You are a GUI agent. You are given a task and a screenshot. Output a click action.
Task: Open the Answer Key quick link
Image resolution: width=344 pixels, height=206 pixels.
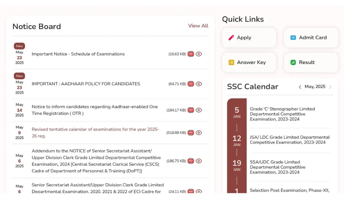[249, 62]
